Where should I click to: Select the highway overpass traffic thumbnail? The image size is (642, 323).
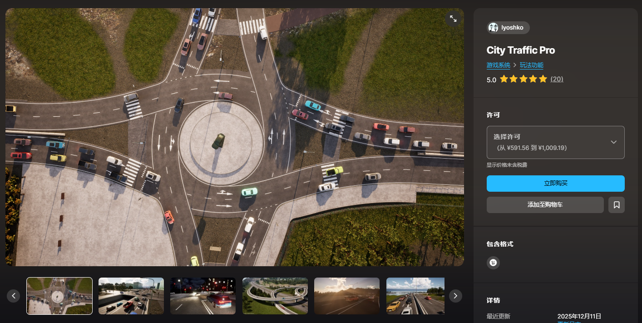[x=131, y=296]
